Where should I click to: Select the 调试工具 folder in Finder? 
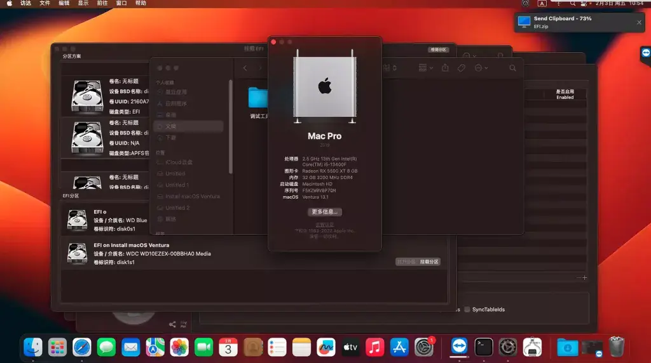(x=258, y=103)
